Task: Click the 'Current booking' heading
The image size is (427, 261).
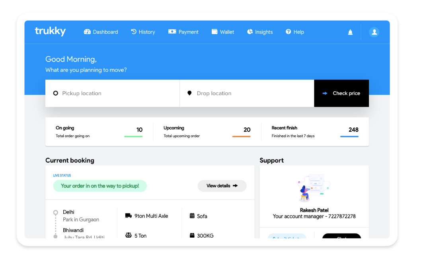Action: [x=70, y=160]
